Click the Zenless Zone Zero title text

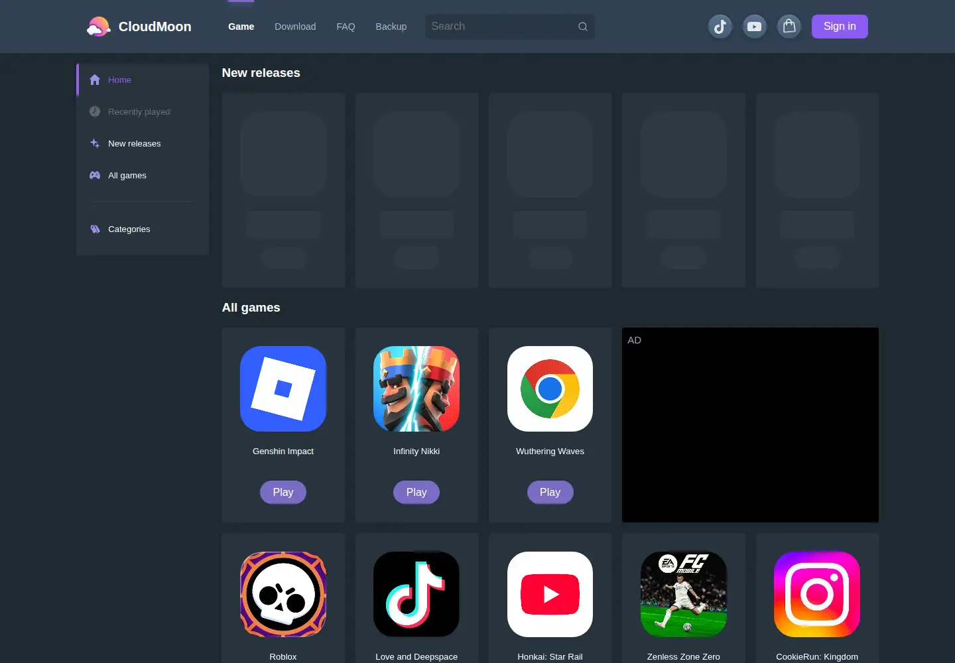point(684,657)
